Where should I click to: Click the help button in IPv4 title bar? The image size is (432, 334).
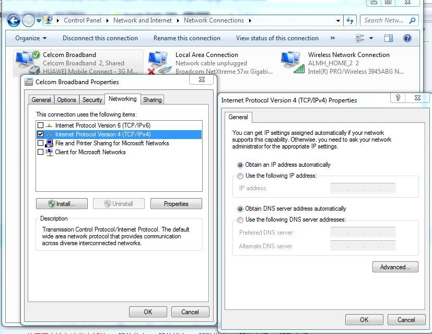[398, 98]
